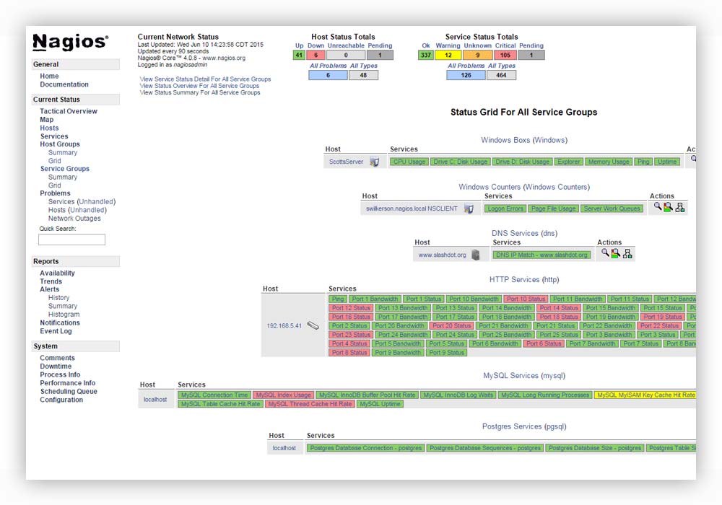Open the Windows Boxs (Windows) group link
The image size is (722, 505).
[523, 140]
